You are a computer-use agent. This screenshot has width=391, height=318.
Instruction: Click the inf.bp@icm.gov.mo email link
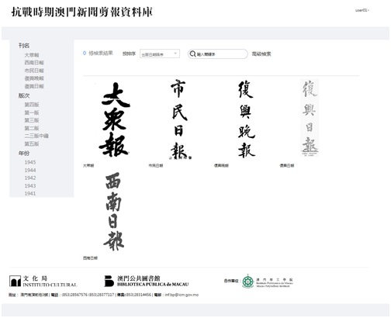pos(182,295)
